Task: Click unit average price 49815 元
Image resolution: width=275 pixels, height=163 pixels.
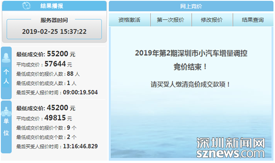Action: pyautogui.click(x=58, y=118)
